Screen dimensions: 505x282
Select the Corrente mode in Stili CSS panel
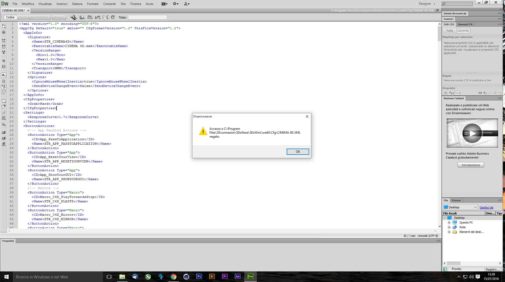click(x=463, y=31)
